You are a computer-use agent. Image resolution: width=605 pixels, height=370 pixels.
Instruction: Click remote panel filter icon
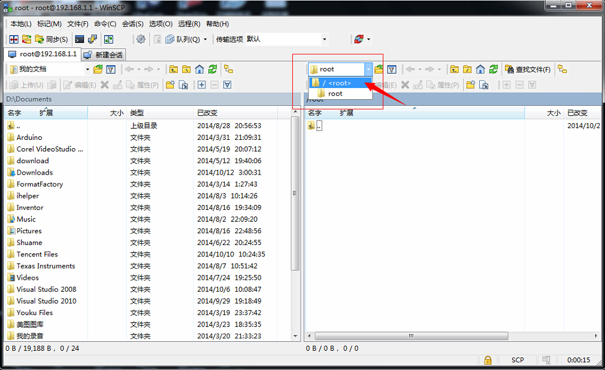pyautogui.click(x=392, y=69)
